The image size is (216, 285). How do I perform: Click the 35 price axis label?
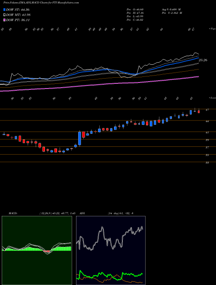[x=207, y=155]
